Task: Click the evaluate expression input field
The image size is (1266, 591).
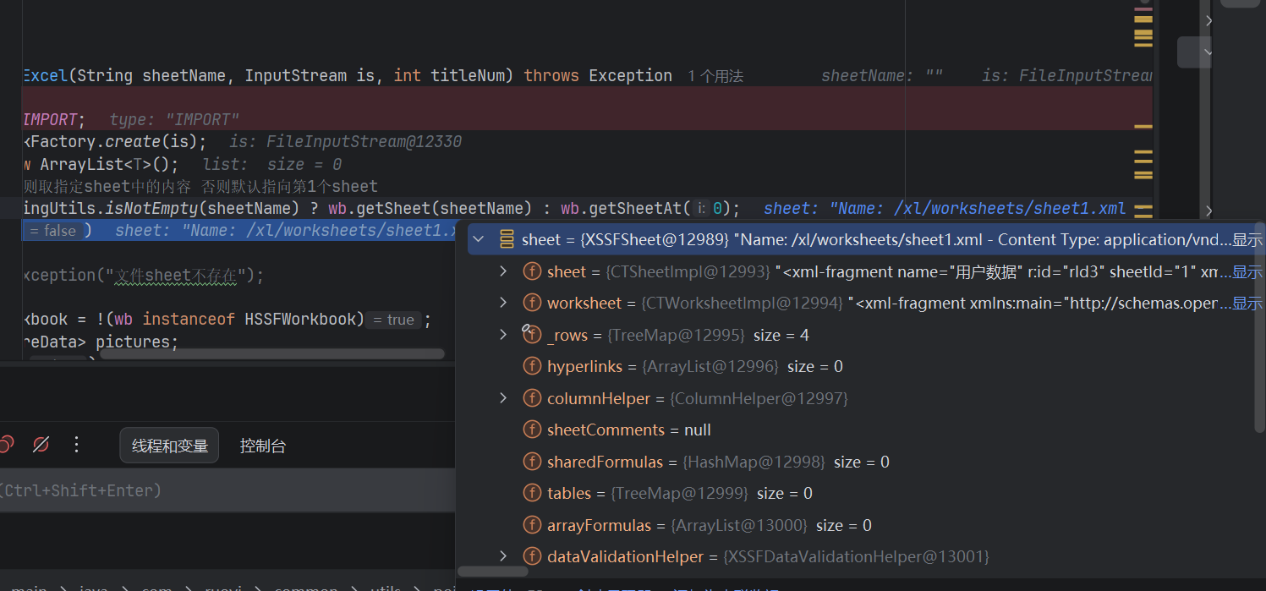Action: [227, 490]
